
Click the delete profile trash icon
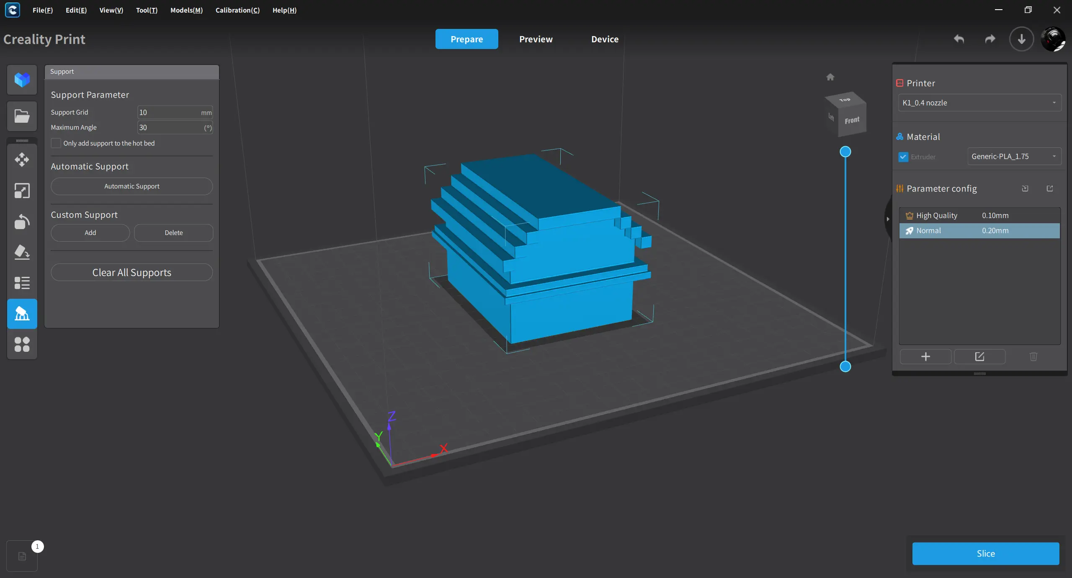pyautogui.click(x=1033, y=356)
